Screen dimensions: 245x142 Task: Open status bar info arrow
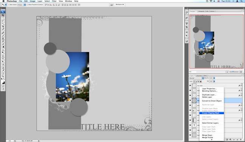[x=39, y=141]
